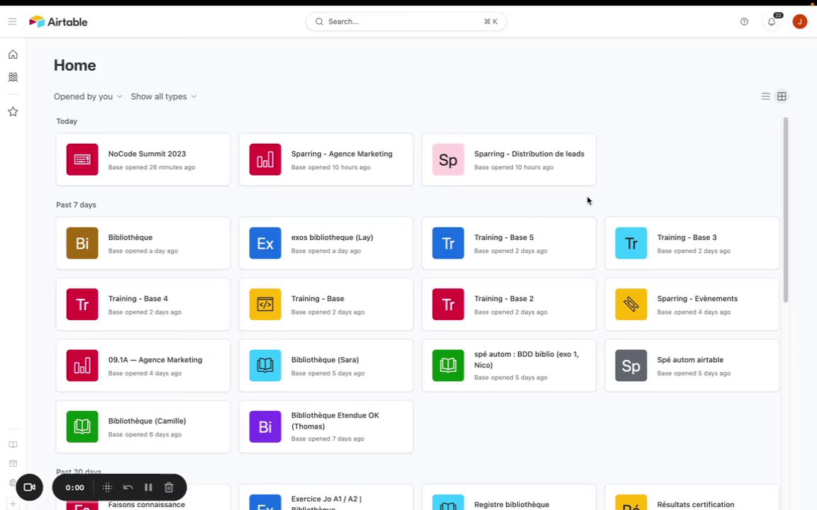The height and width of the screenshot is (510, 817).
Task: Open the recorder drag grid handle
Action: pos(107,487)
